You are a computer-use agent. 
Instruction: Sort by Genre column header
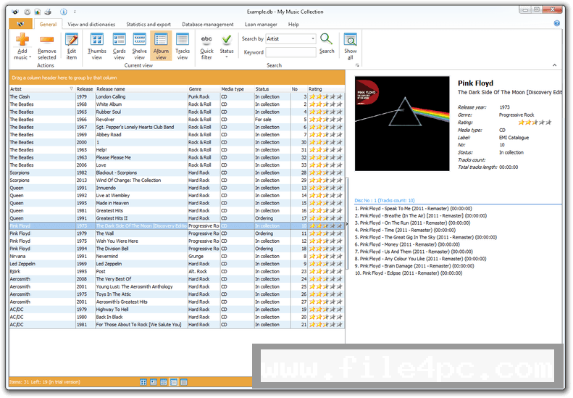[204, 89]
